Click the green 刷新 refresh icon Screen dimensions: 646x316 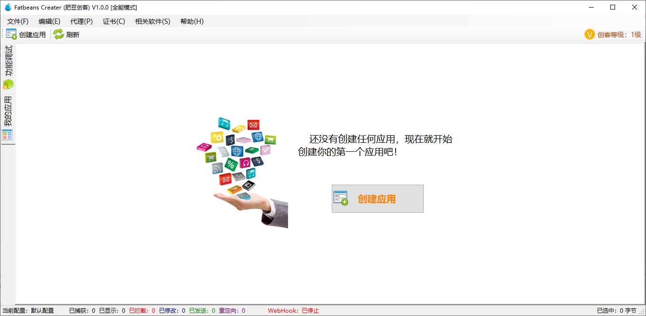coord(58,34)
